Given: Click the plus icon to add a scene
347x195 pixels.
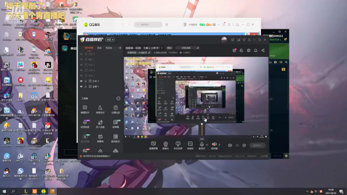Looking at the screenshot, I should pyautogui.click(x=120, y=48).
